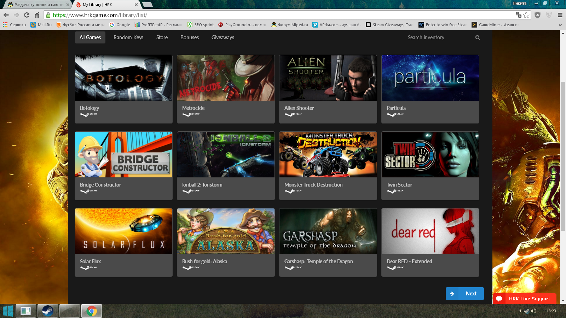The width and height of the screenshot is (566, 318).
Task: Open the Ionball 2 Ionstorm thumbnail
Action: pos(226,154)
